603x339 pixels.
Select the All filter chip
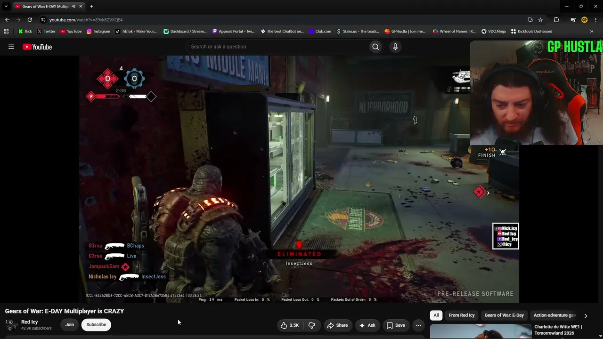point(436,315)
